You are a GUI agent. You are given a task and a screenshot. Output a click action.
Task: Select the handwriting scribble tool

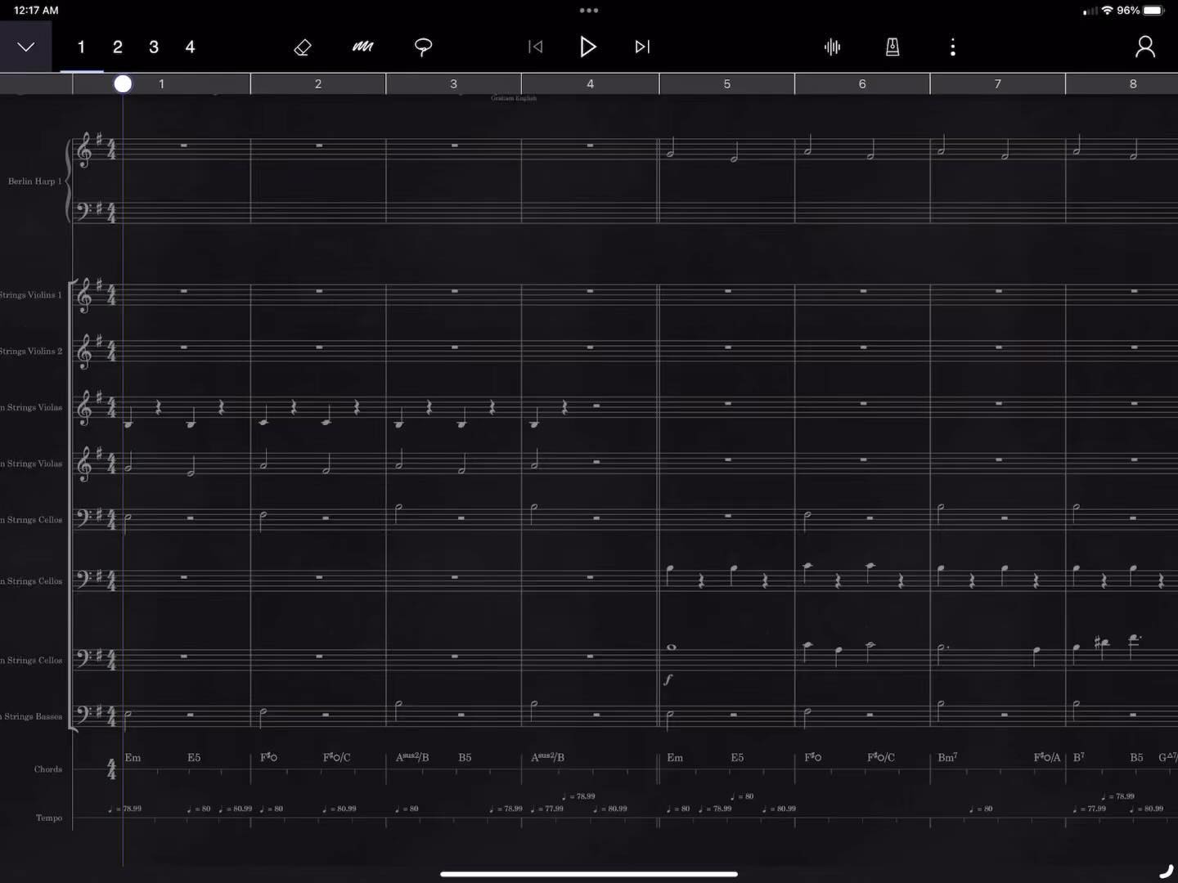(362, 47)
